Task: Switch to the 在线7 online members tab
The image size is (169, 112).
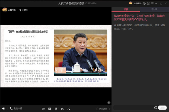Action: tap(154, 10)
